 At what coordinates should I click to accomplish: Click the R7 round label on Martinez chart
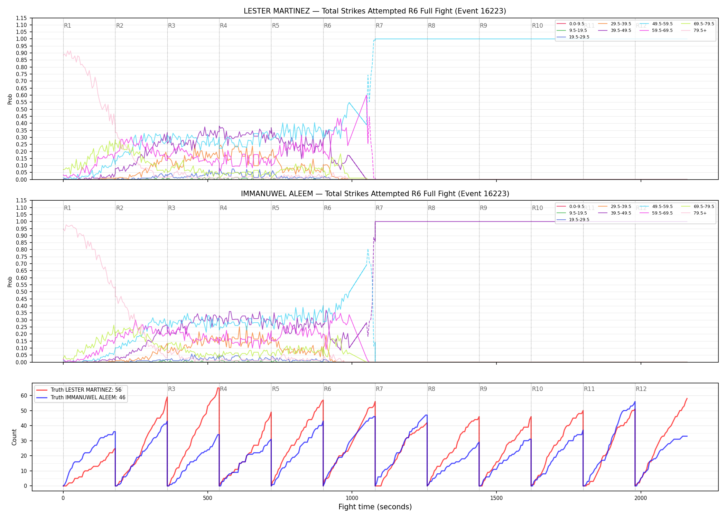[380, 26]
